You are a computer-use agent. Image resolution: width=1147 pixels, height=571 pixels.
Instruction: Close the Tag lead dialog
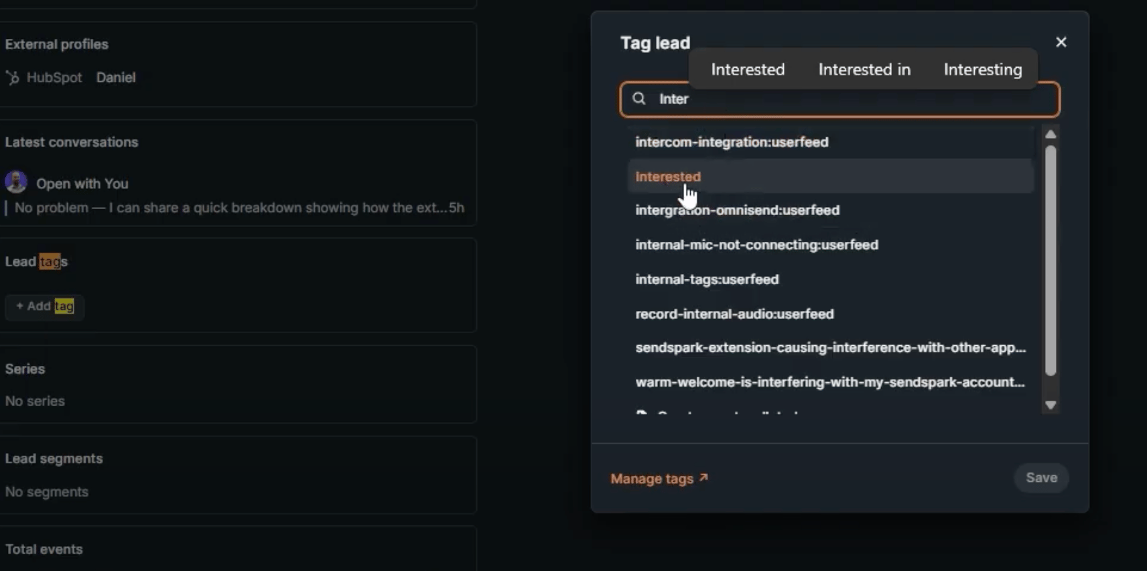1061,42
